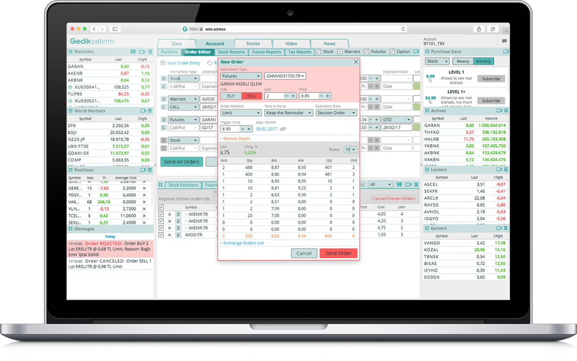Viewport: 577px width, 361px height.
Task: Select the BUY side toggle
Action: point(231,96)
